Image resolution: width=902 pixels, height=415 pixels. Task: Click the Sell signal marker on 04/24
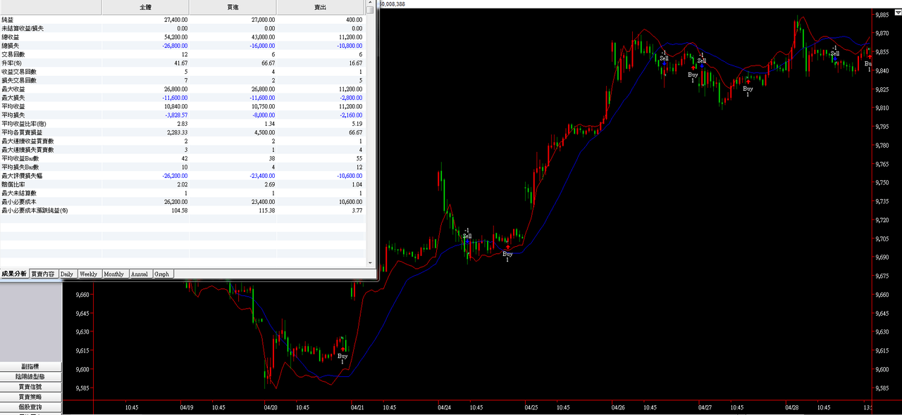(467, 234)
